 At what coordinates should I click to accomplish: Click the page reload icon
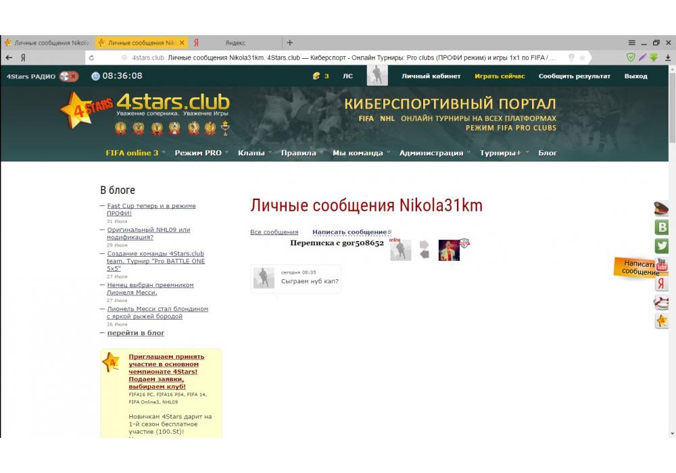pyautogui.click(x=92, y=58)
